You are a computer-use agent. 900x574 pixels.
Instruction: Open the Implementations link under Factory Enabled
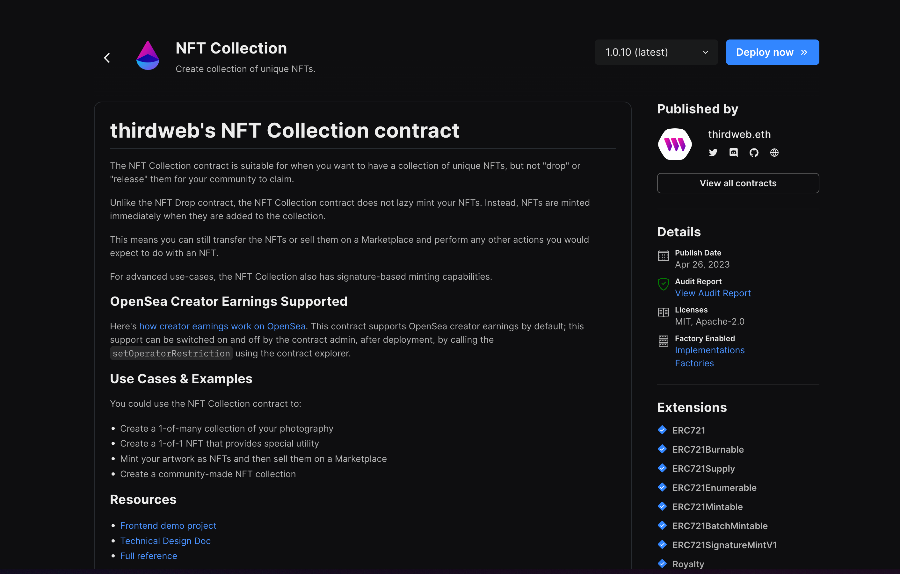[710, 350]
